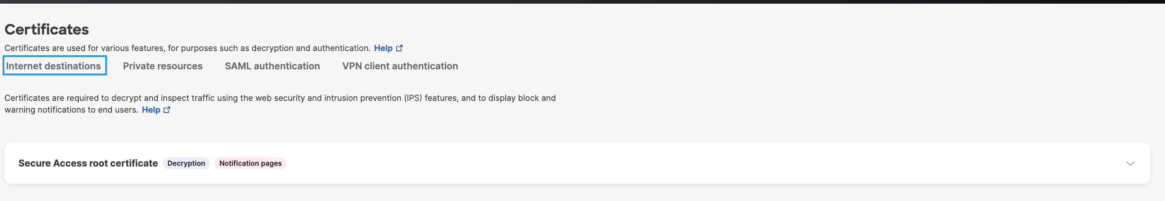Open the Help link following 'decryption and authentication'
The width and height of the screenshot is (1165, 201).
click(x=383, y=48)
